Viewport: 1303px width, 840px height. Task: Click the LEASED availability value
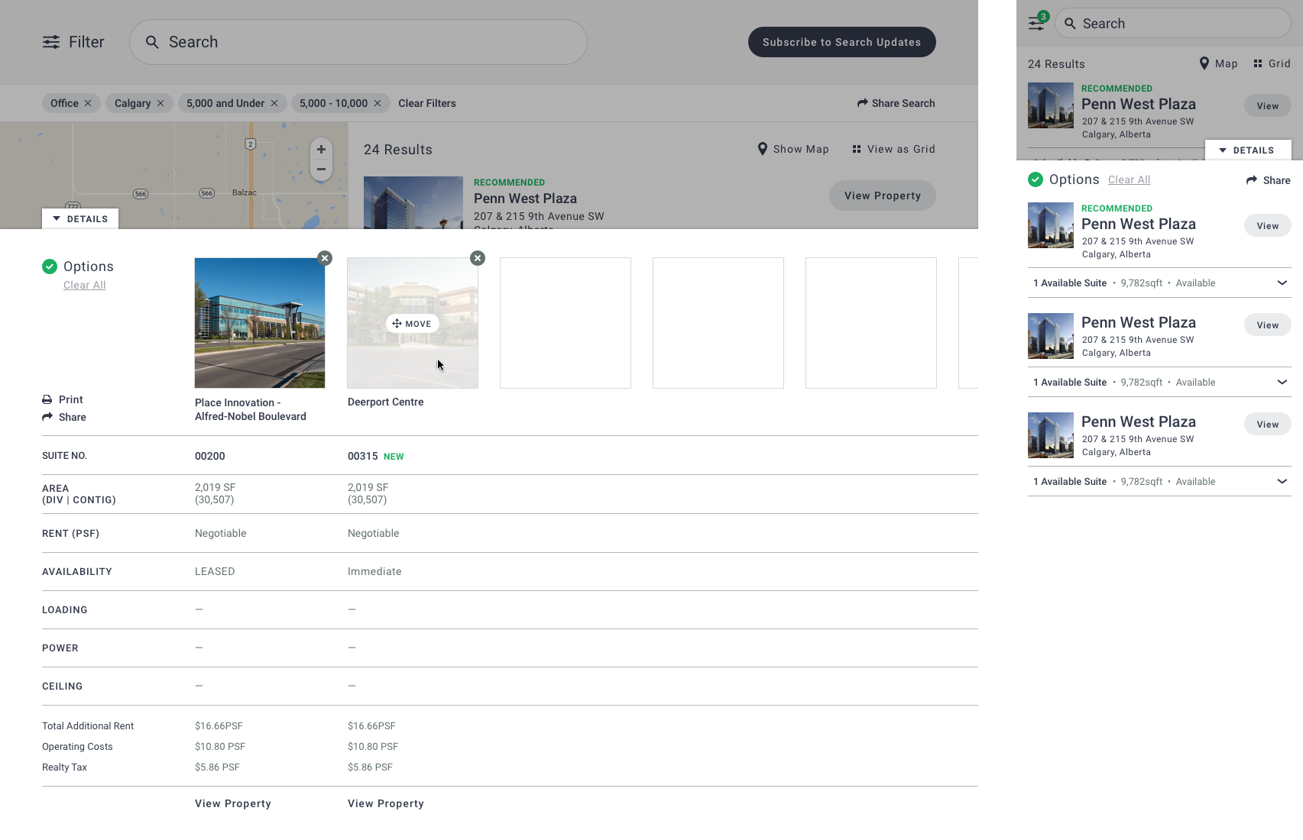(x=215, y=571)
